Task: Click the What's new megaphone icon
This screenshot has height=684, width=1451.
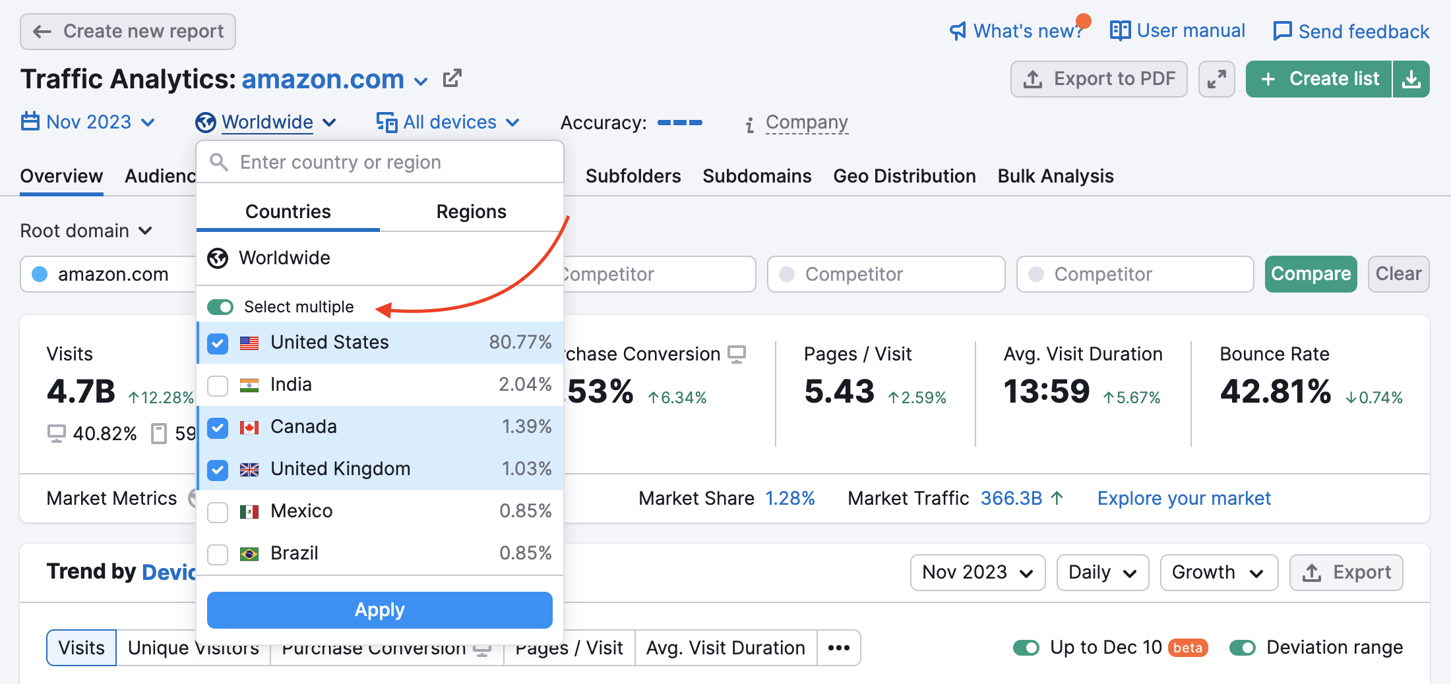Action: pos(958,31)
